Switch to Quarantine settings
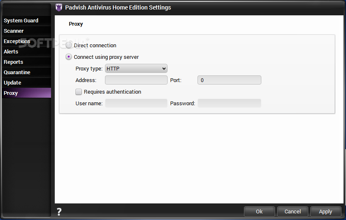The width and height of the screenshot is (346, 220). click(x=27, y=73)
